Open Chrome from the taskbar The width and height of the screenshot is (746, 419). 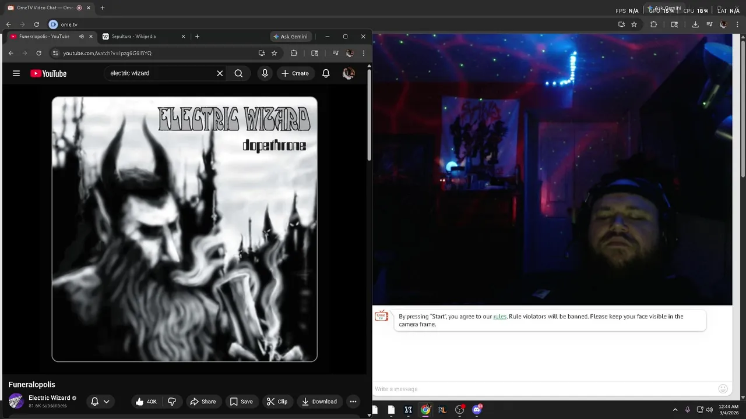[425, 410]
